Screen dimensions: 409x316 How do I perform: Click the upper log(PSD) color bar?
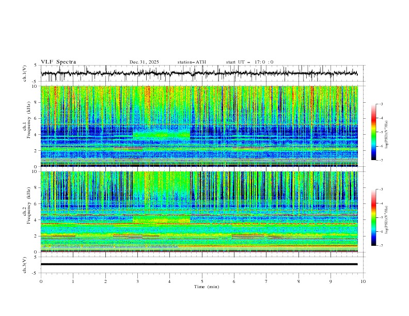(373, 132)
